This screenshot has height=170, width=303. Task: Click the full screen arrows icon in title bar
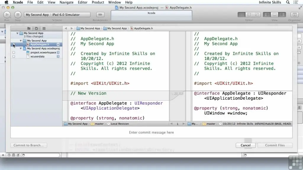pyautogui.click(x=300, y=7)
